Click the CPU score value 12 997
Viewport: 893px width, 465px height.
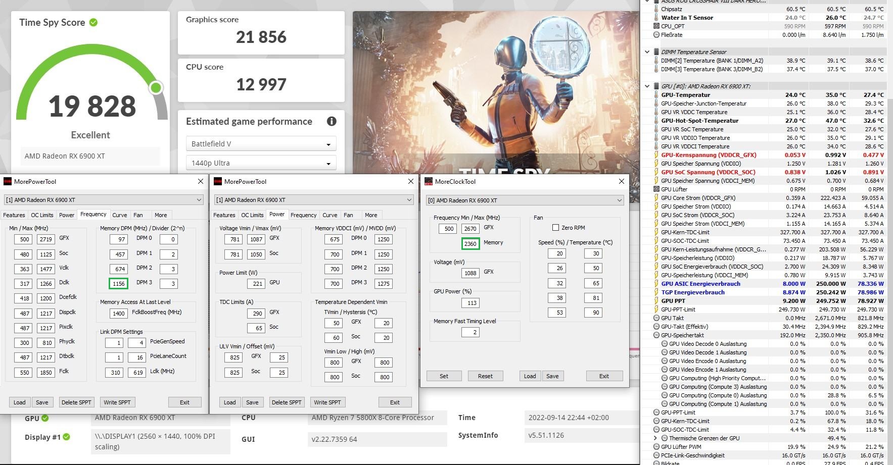(x=261, y=84)
